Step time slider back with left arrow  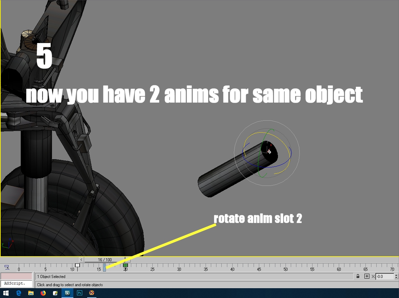pyautogui.click(x=82, y=260)
